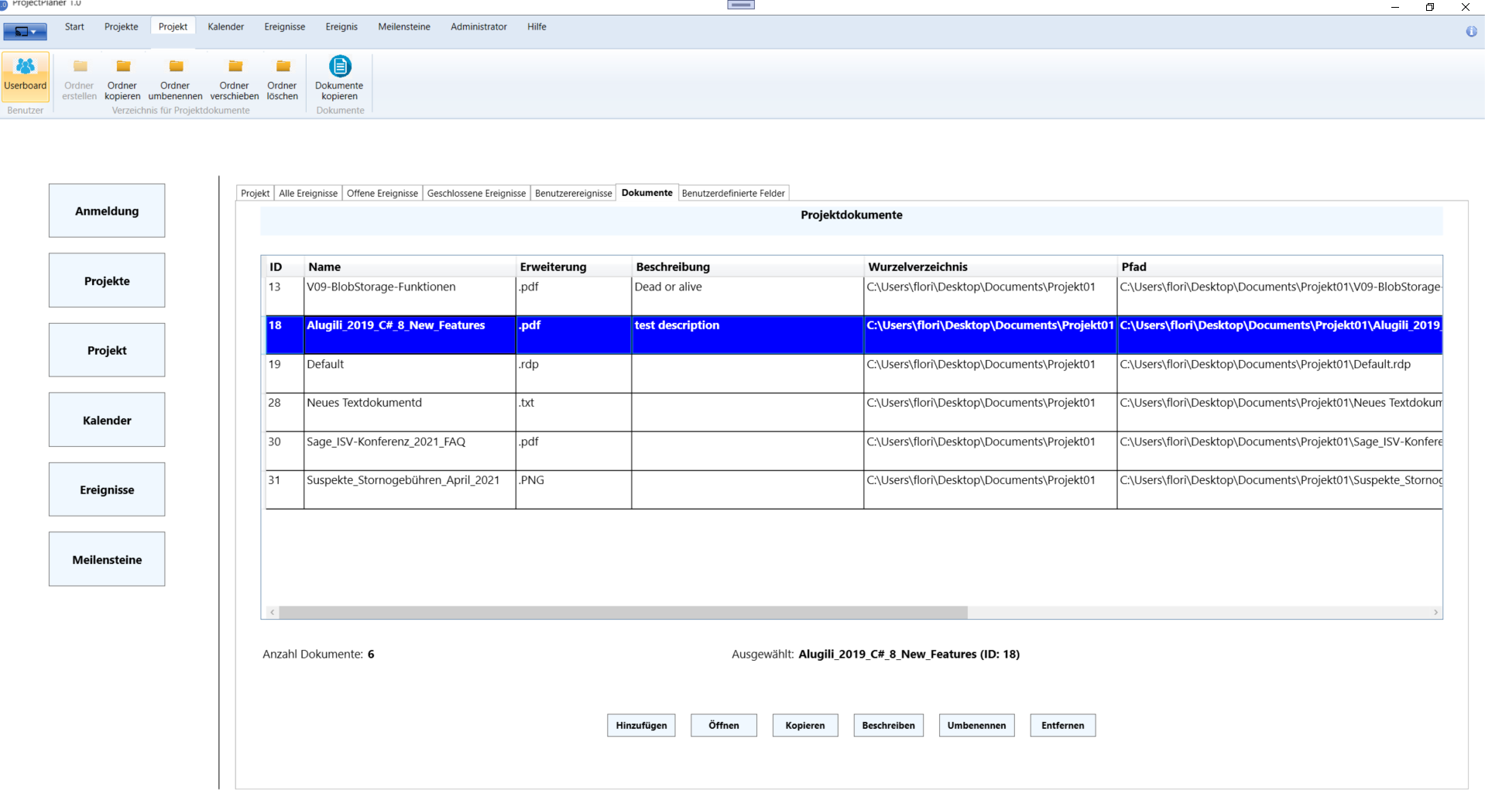Open the Ereignis ribbon tab
The height and width of the screenshot is (804, 1485).
341,26
